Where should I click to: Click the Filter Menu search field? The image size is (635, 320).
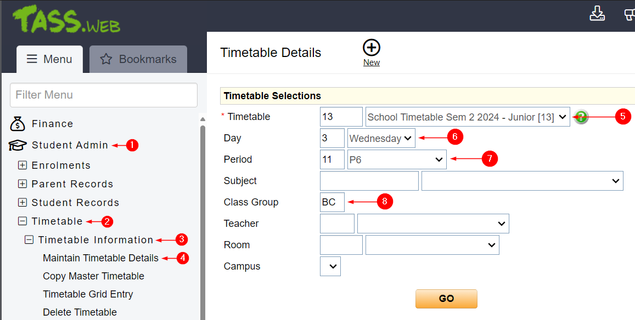click(x=104, y=95)
